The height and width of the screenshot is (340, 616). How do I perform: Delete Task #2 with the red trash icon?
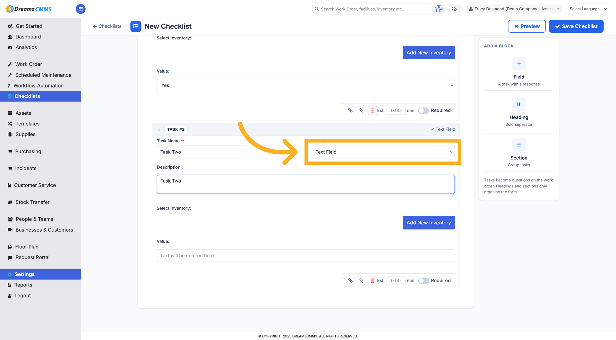(372, 281)
